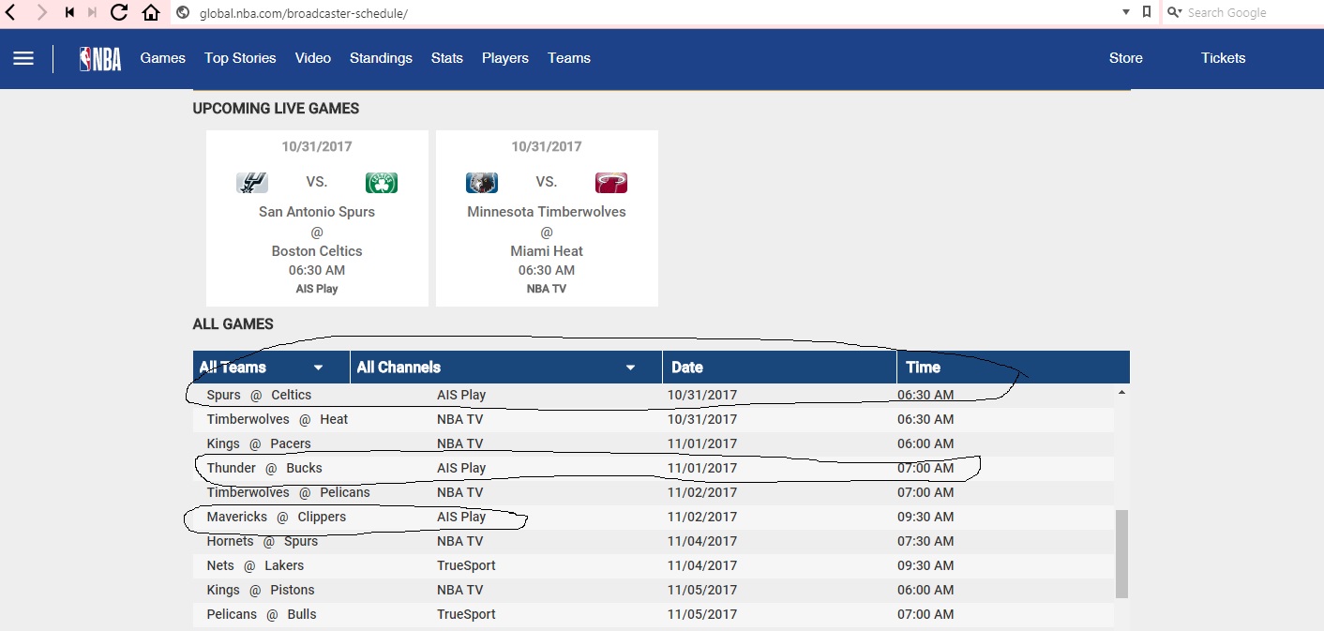Open the Games menu item
The width and height of the screenshot is (1324, 631).
tap(163, 58)
